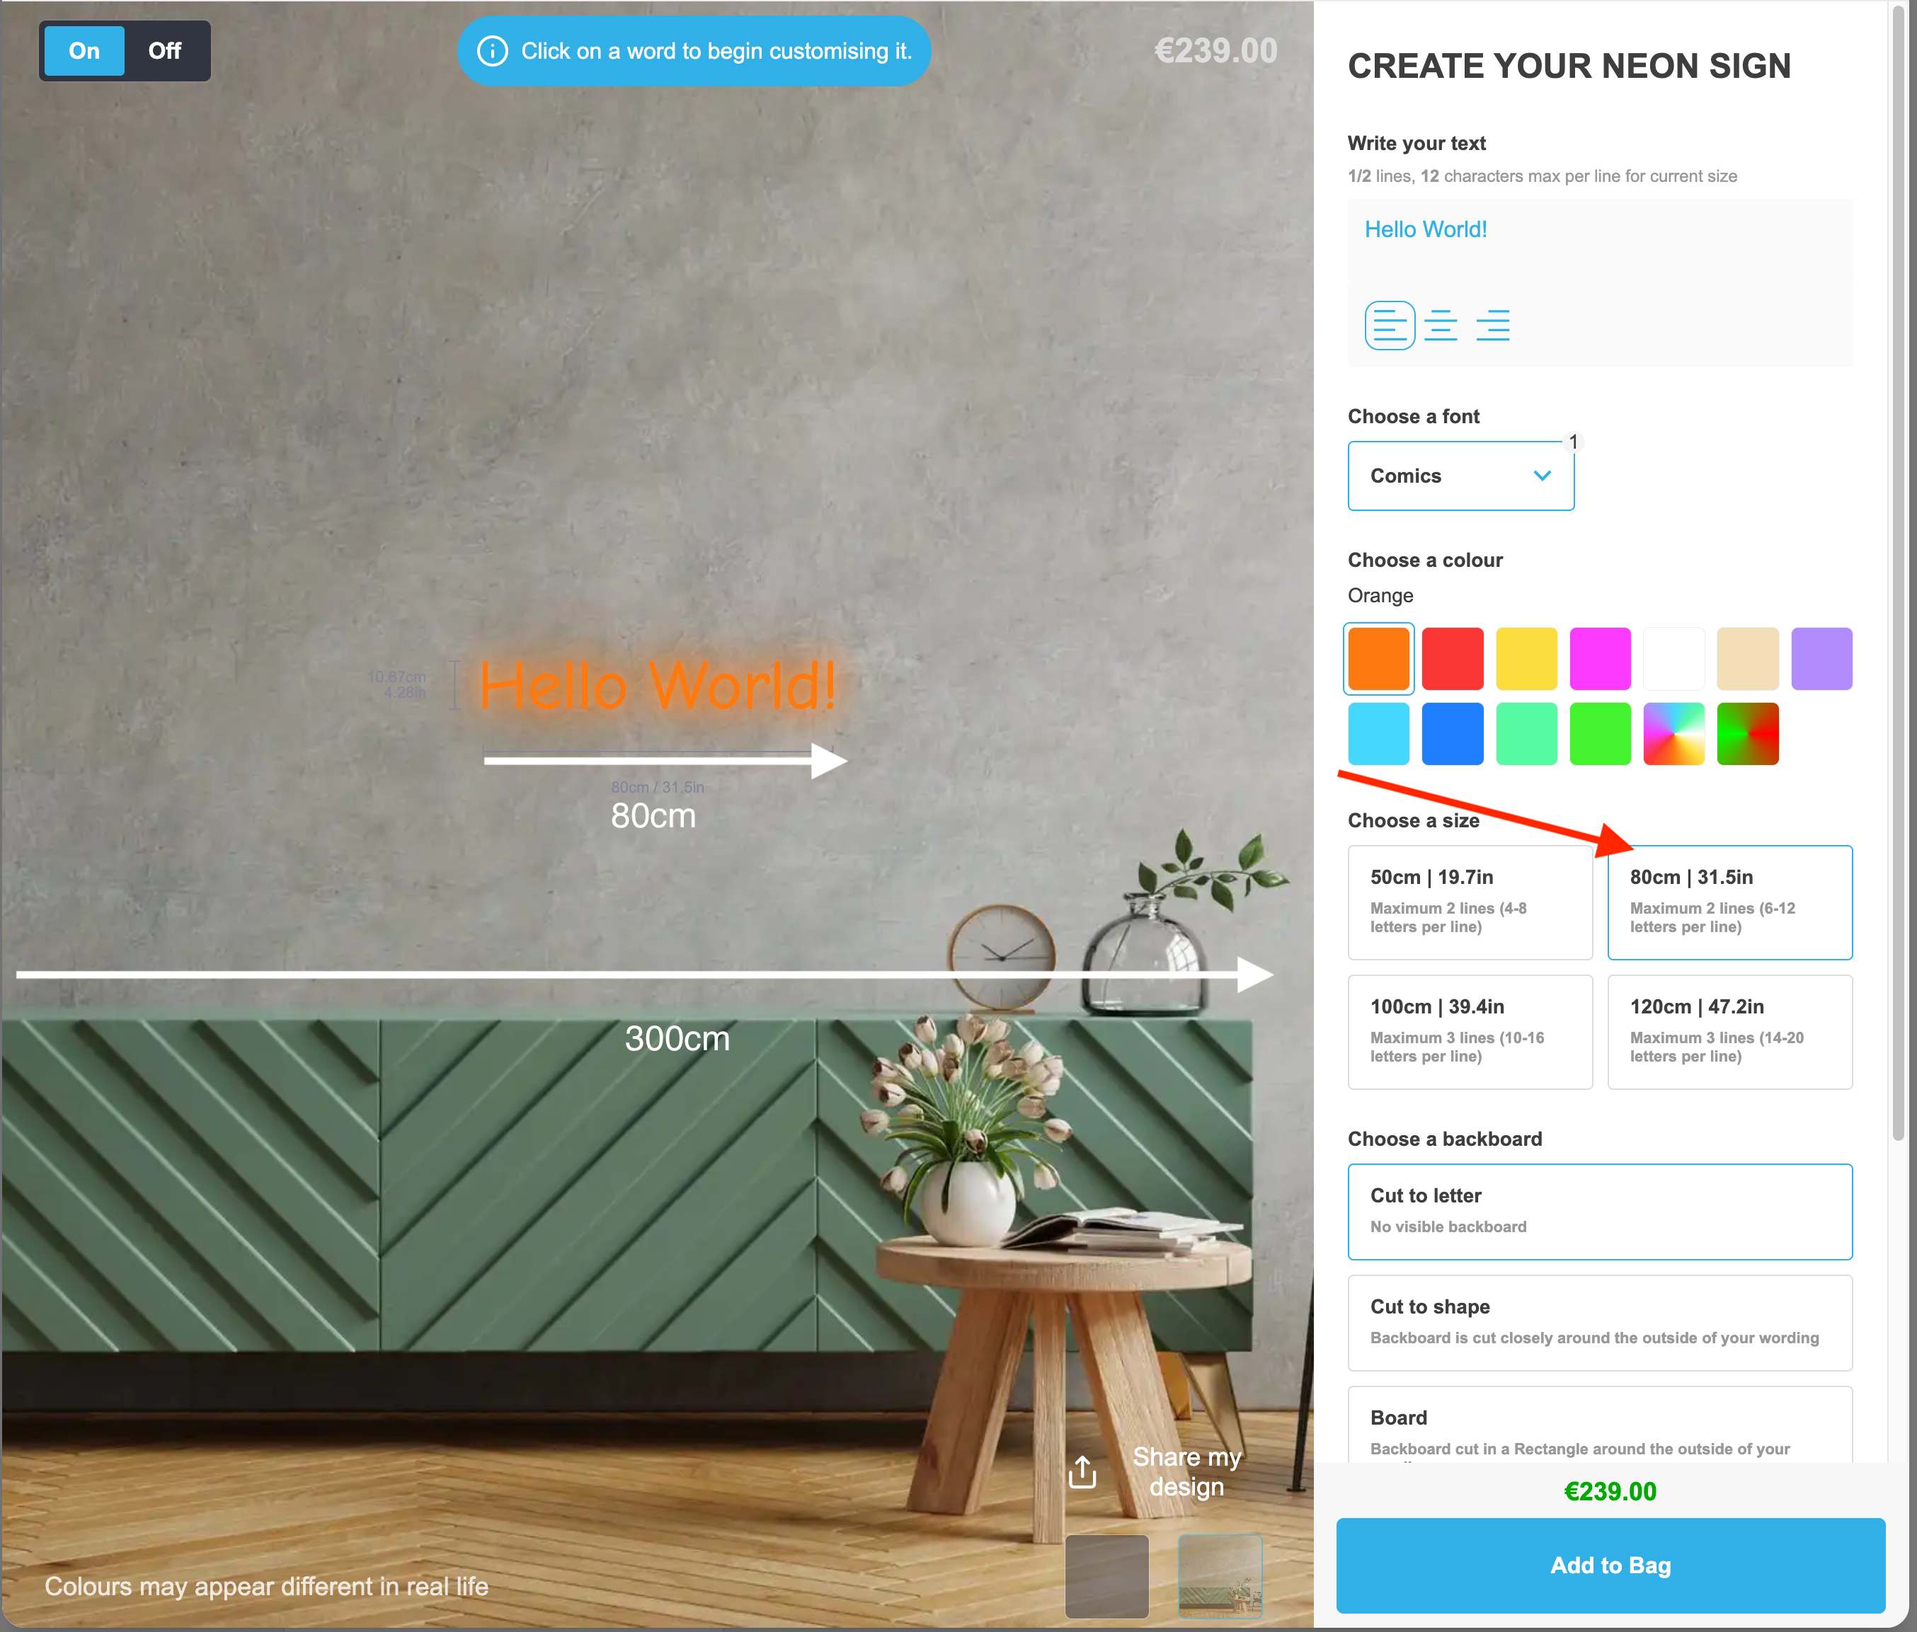
Task: Switch the neon sign Off
Action: point(165,51)
